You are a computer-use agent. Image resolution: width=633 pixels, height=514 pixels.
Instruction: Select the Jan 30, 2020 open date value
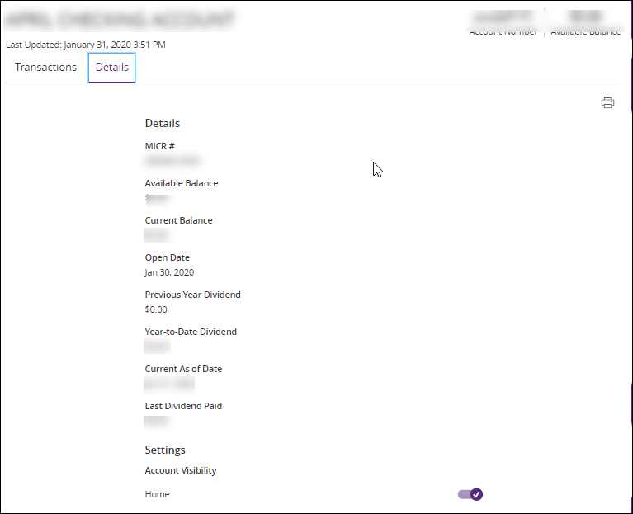click(x=169, y=272)
